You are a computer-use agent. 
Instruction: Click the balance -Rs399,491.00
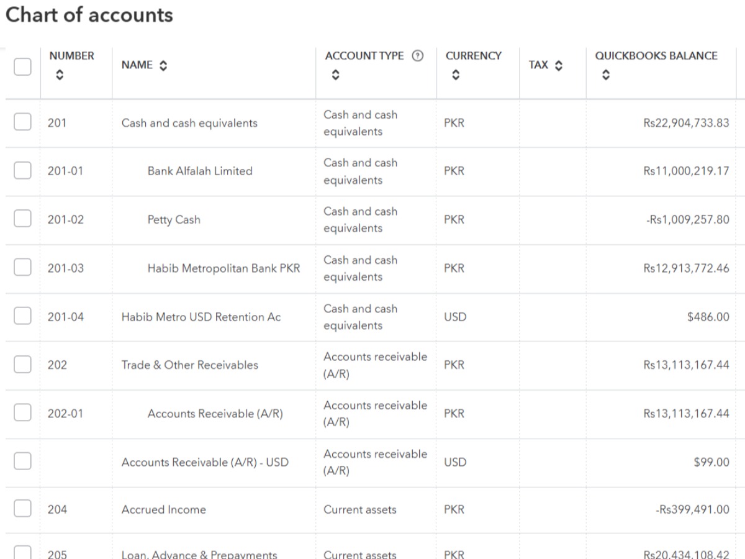pos(692,509)
